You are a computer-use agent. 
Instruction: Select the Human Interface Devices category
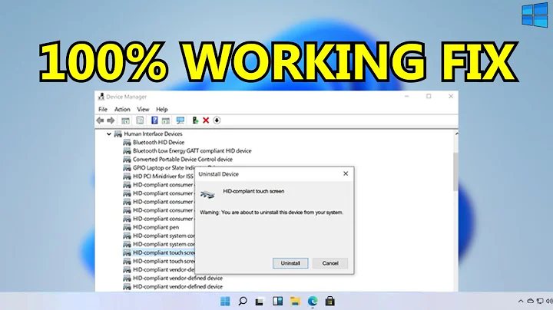[x=153, y=134]
